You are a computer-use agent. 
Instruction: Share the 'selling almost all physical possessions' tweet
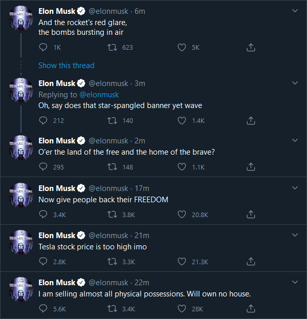coord(251,309)
